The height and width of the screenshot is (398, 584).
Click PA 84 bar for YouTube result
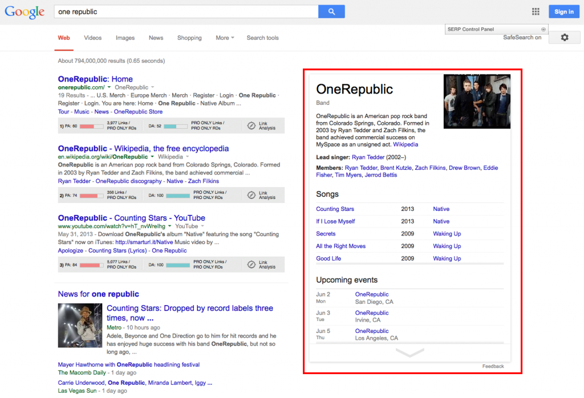91,265
